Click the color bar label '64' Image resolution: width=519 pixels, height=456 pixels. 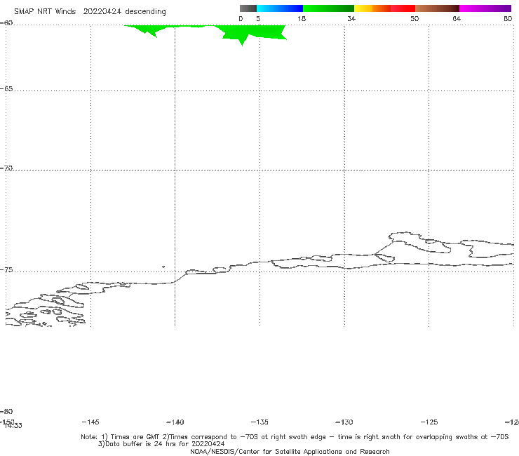click(x=457, y=18)
